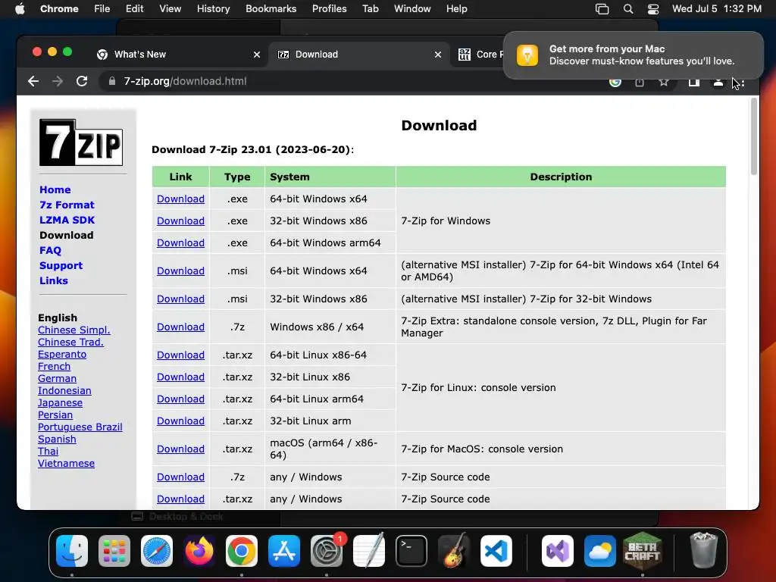Viewport: 776px width, 582px height.
Task: Switch language to Portuguese Brazil
Action: pos(80,427)
